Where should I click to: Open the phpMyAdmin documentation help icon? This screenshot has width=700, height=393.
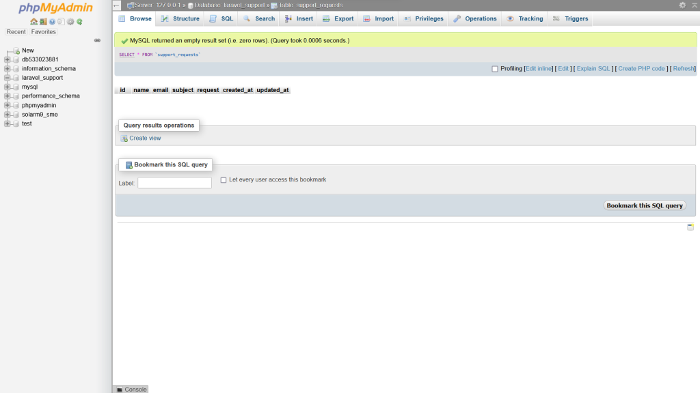(52, 21)
